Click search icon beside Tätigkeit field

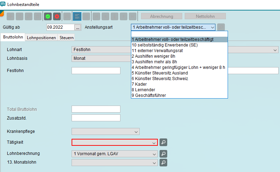[163, 142]
